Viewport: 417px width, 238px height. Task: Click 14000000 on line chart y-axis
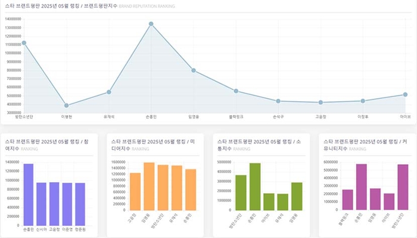coord(13,19)
